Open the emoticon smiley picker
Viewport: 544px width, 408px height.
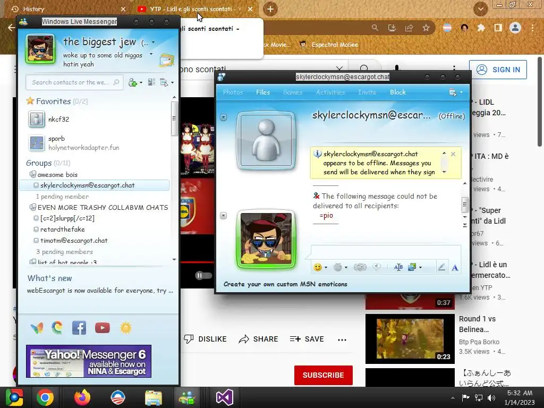(318, 267)
